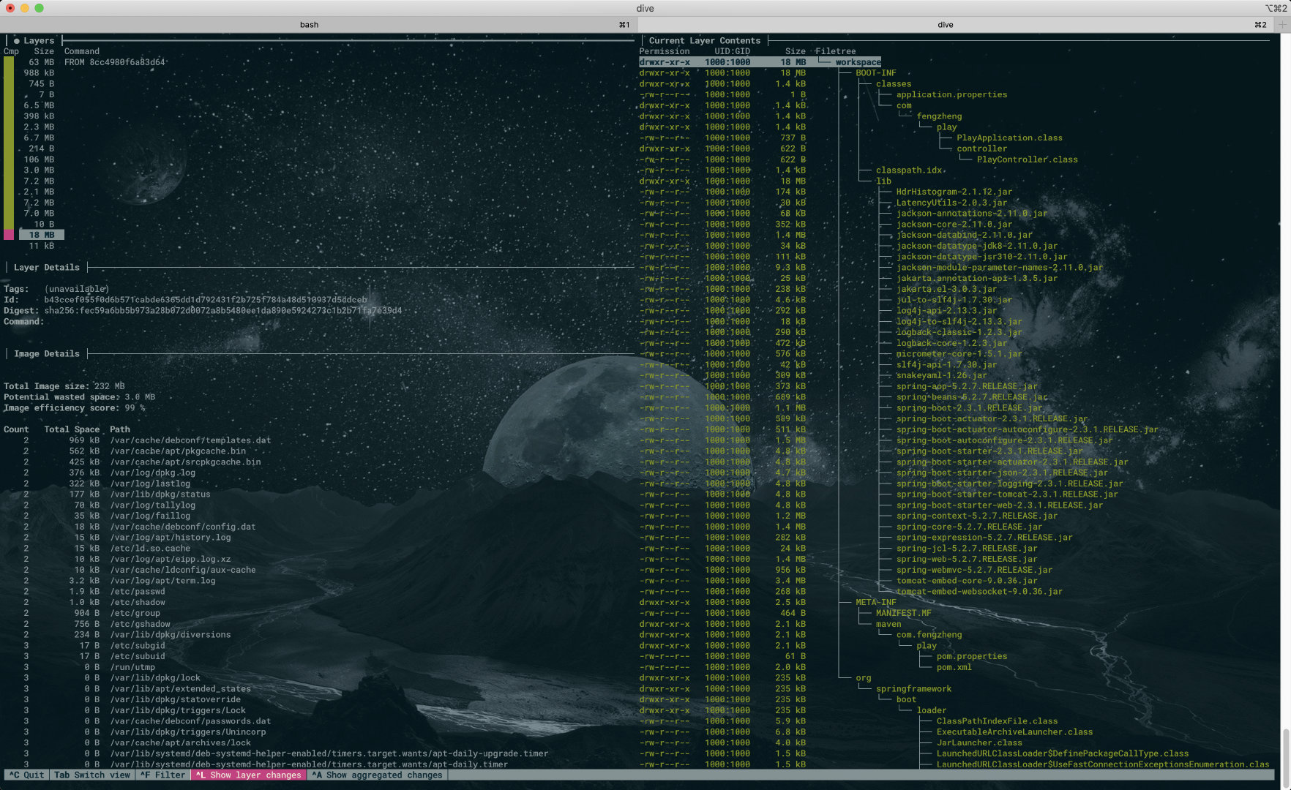Image resolution: width=1291 pixels, height=790 pixels.
Task: Click Tab Switch view in status bar
Action: 92,775
